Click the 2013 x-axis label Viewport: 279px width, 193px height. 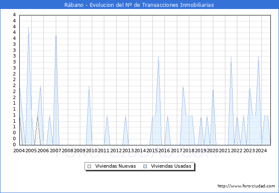(x=128, y=151)
